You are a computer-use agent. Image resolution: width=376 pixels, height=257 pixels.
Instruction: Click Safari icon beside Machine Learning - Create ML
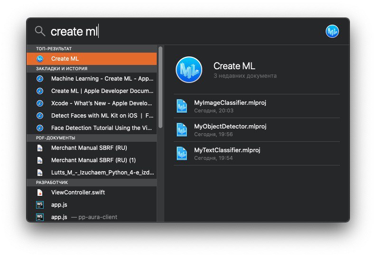click(x=40, y=79)
